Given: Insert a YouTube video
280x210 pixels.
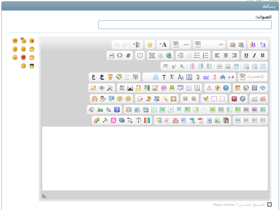Looking at the screenshot, I should pyautogui.click(x=176, y=121).
